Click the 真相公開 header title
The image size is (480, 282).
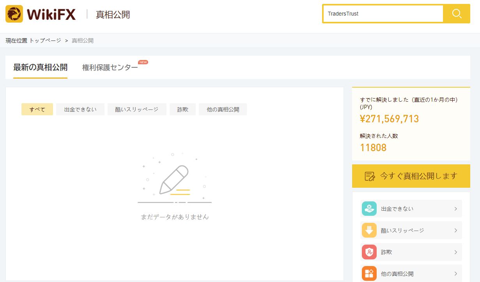click(x=113, y=14)
